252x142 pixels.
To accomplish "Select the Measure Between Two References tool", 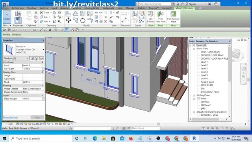I will [124, 20].
